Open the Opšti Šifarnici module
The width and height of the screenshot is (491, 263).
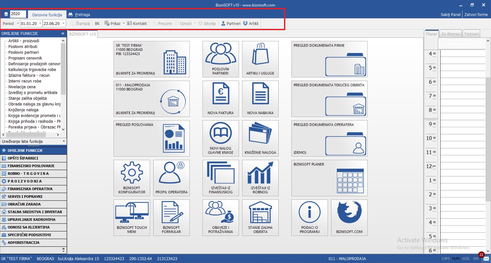(x=33, y=158)
